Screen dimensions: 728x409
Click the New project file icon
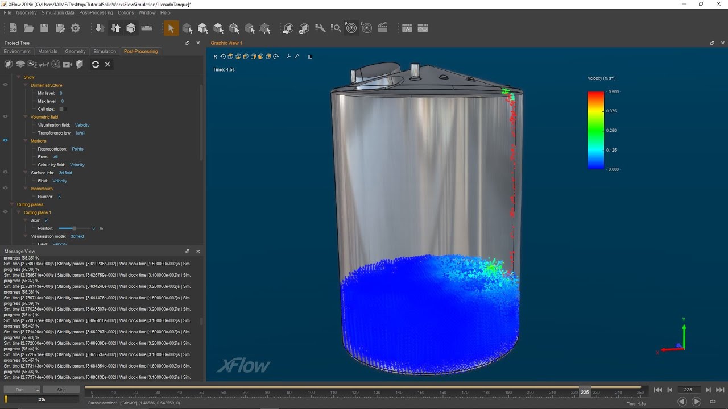13,28
